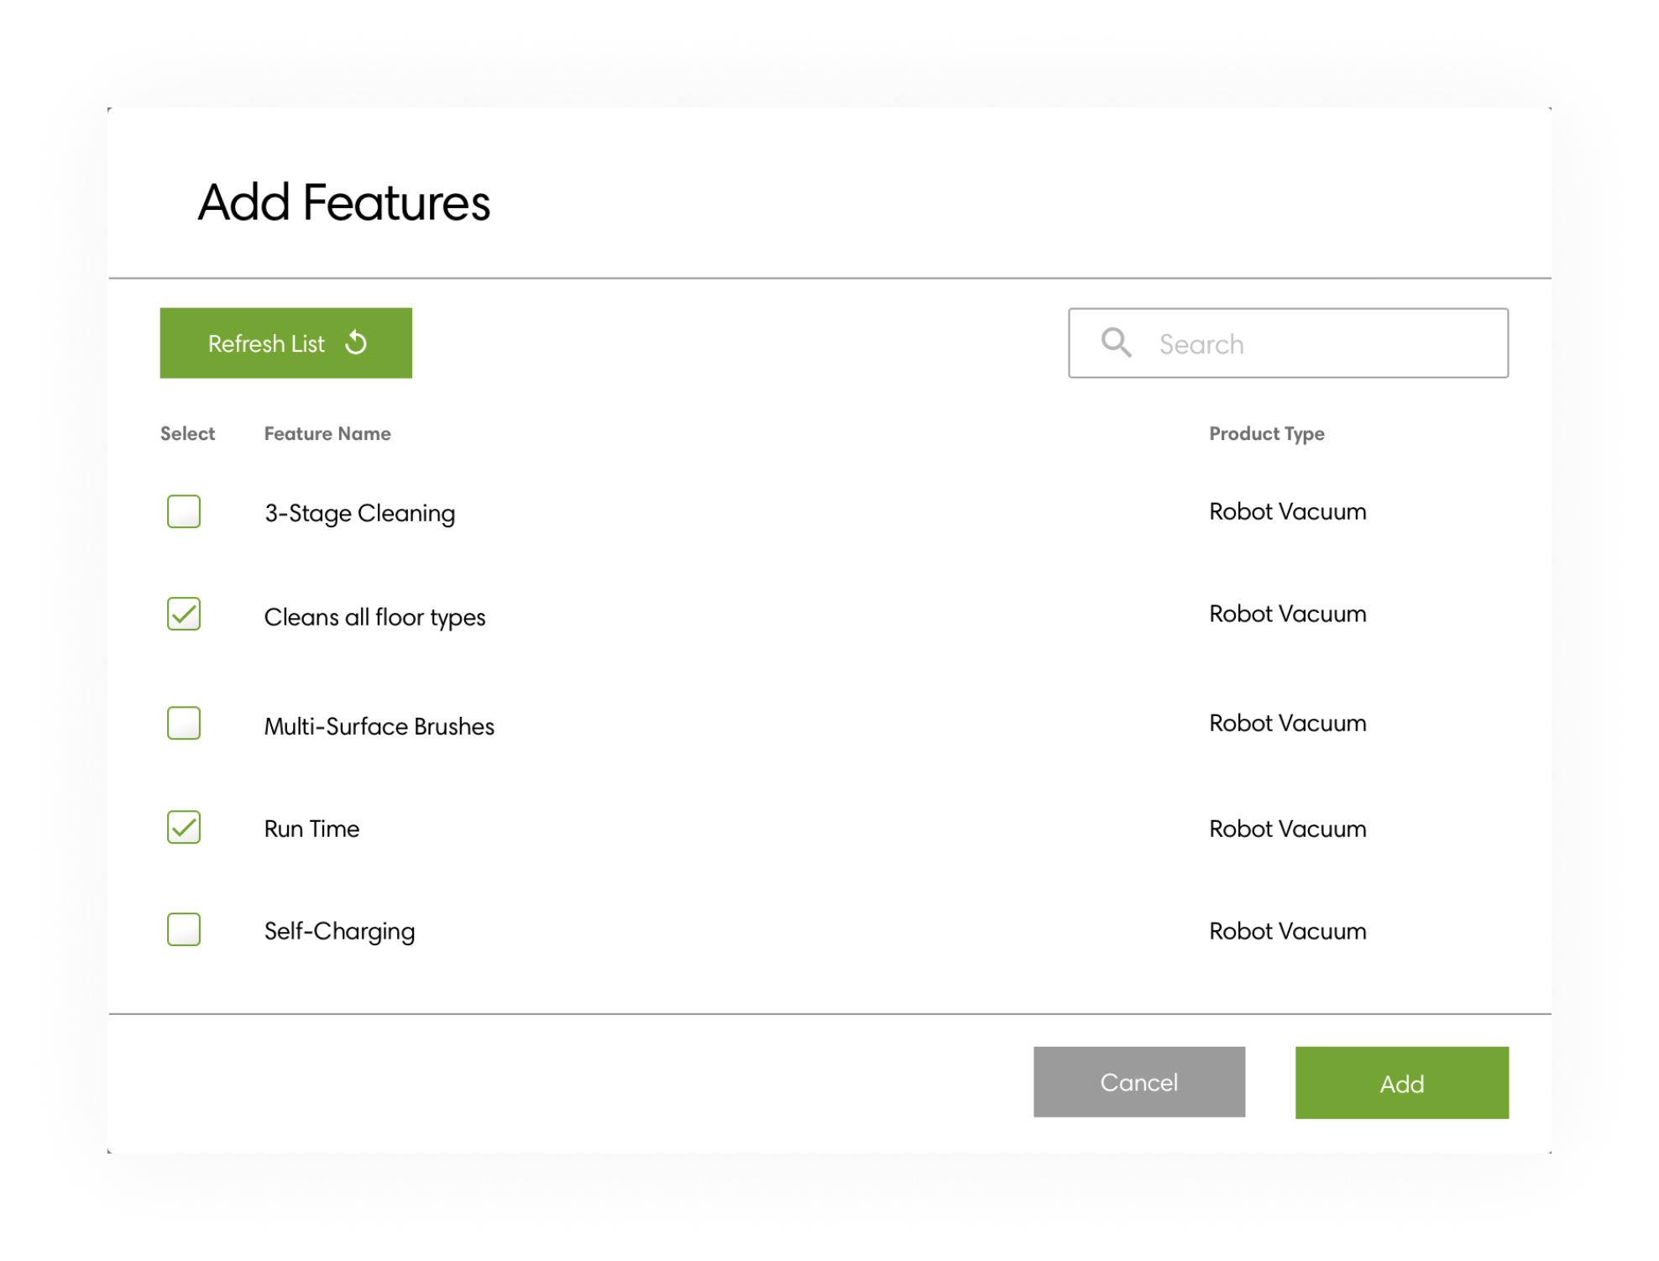Image resolution: width=1659 pixels, height=1261 pixels.
Task: Click the Run Time feature label
Action: (x=311, y=829)
